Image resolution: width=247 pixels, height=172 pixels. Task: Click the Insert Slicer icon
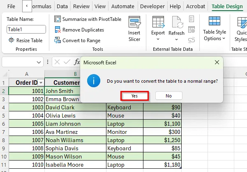pyautogui.click(x=134, y=22)
